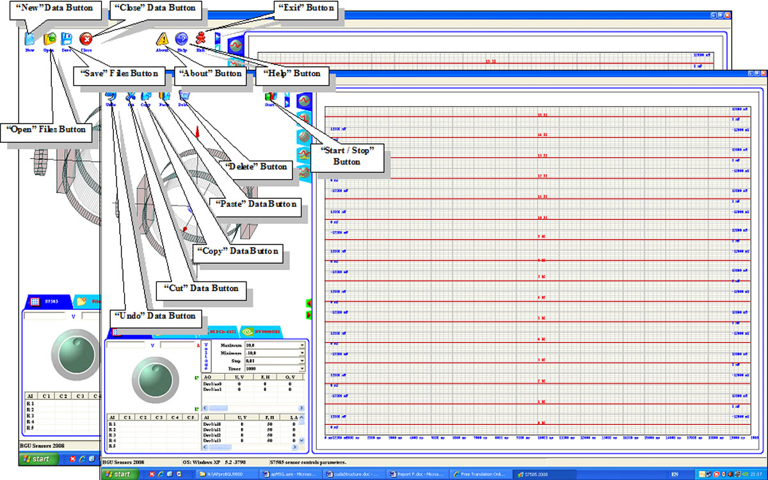768x480 pixels.
Task: Click the Open files icon
Action: [x=49, y=38]
